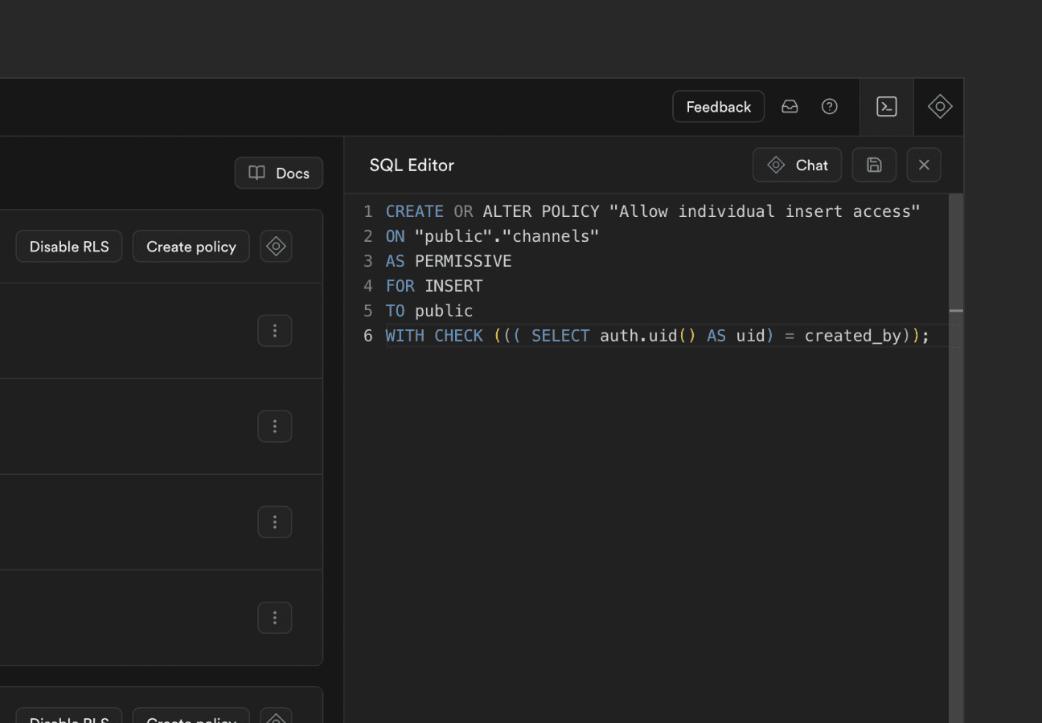Click the AI assistant icon beside Create policy
Image resolution: width=1042 pixels, height=723 pixels.
click(276, 247)
